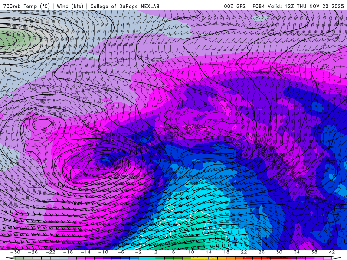Click the 2610 height contour label

115,135
